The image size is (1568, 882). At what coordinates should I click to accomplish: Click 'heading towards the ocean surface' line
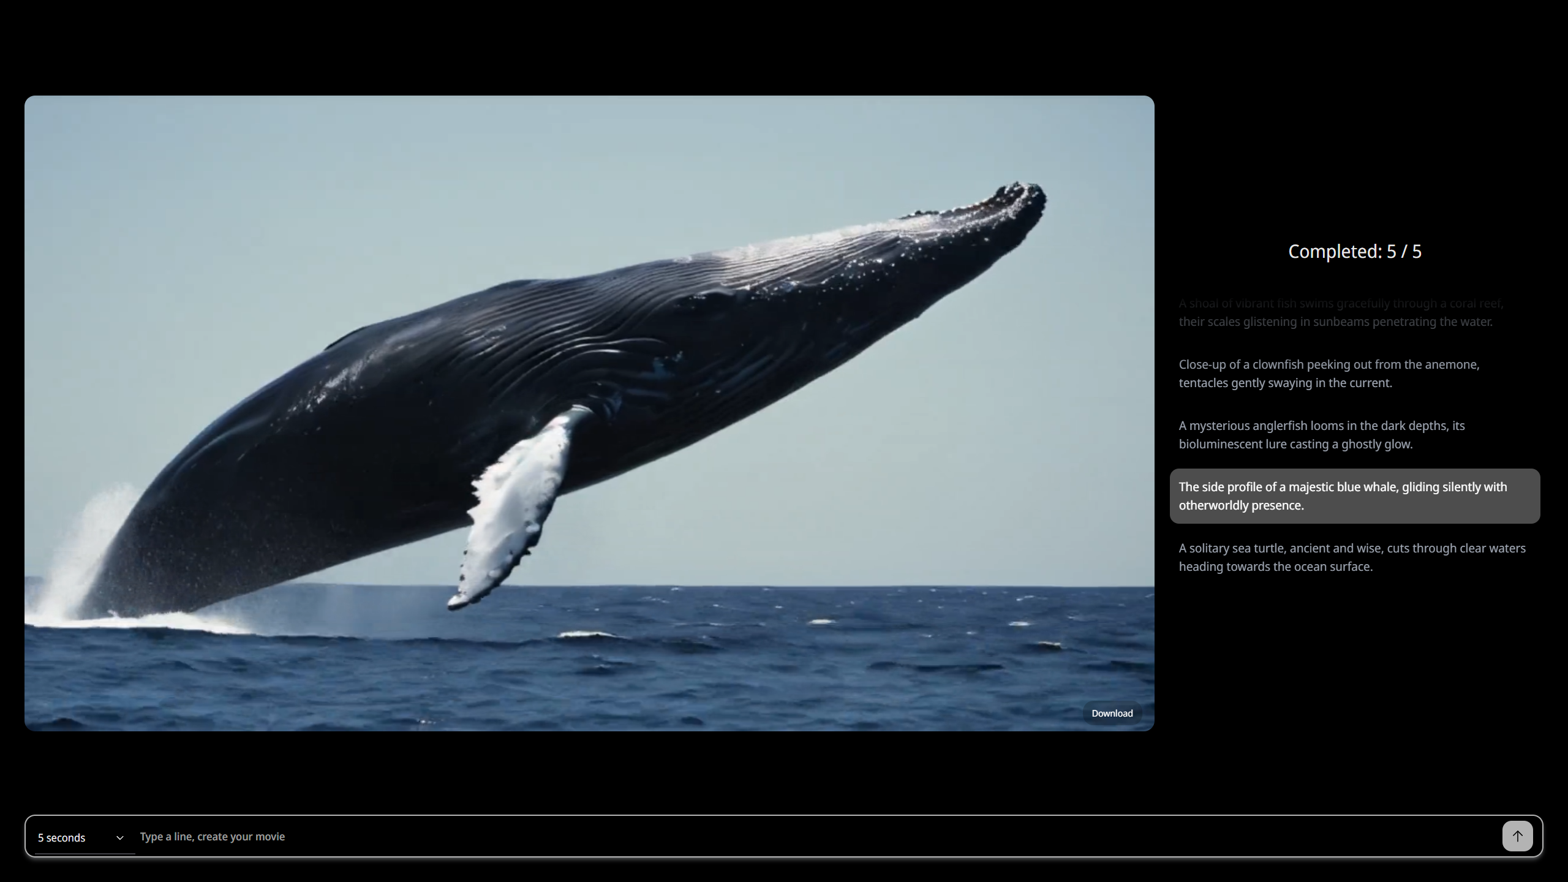pos(1275,567)
